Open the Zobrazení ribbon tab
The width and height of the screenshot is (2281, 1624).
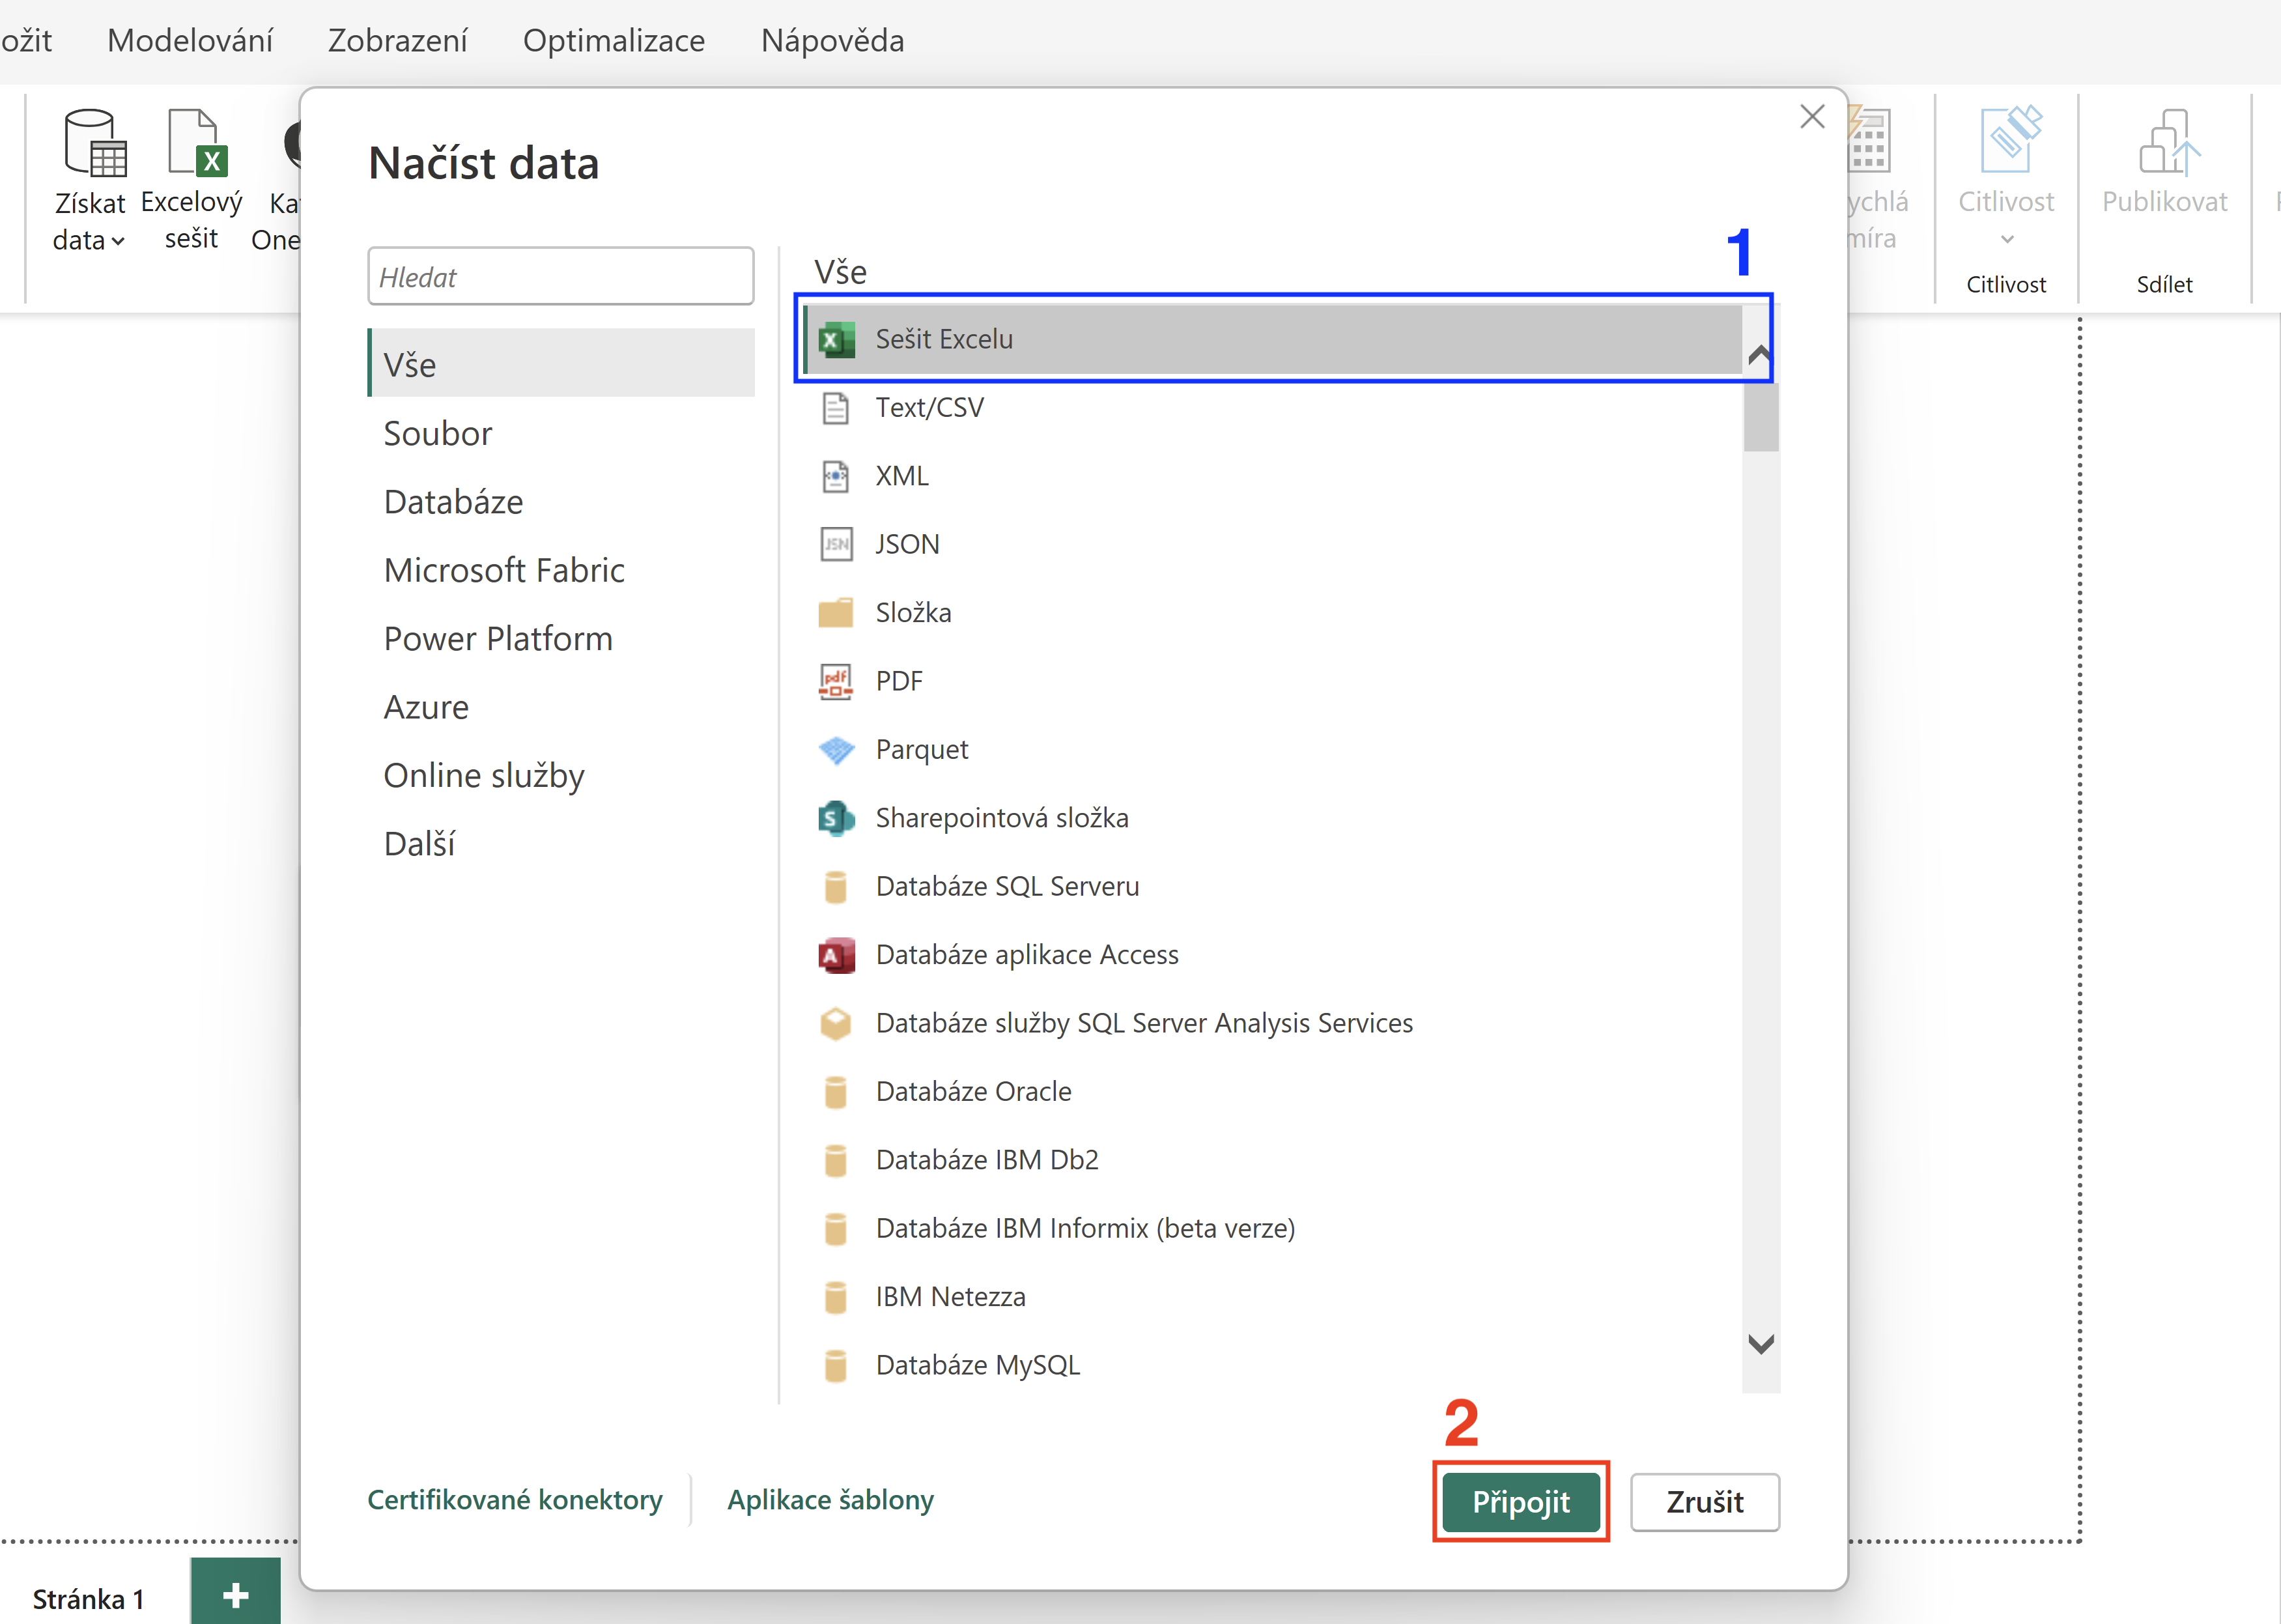pos(397,40)
